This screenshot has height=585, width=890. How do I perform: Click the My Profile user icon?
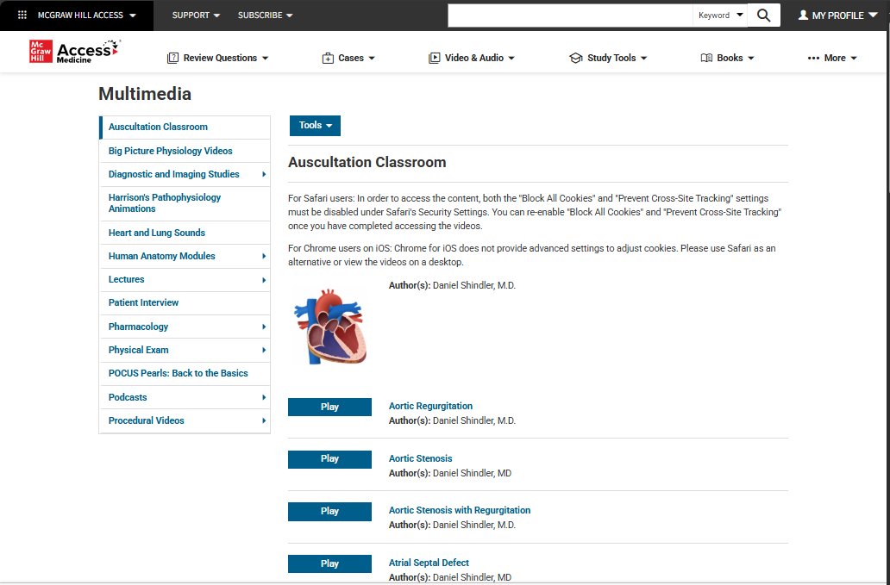click(x=803, y=16)
